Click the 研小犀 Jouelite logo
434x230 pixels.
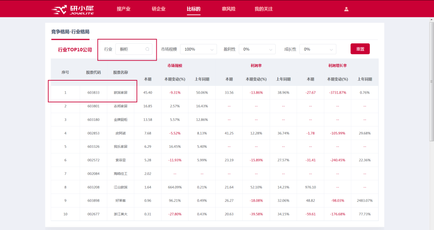pyautogui.click(x=73, y=9)
